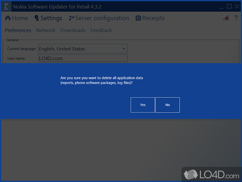Open help with the question mark icon

pyautogui.click(x=236, y=18)
